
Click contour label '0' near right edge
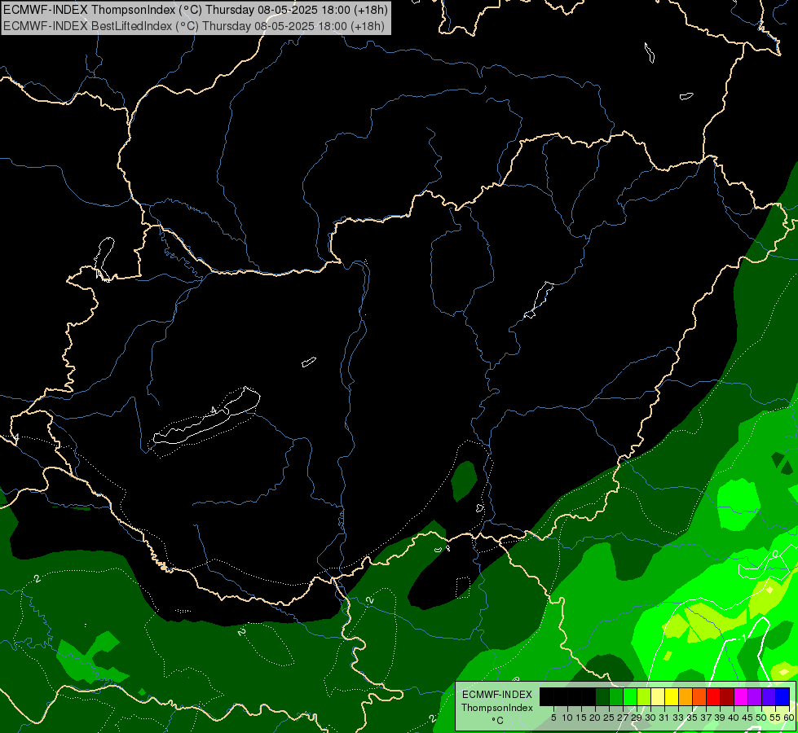(775, 553)
